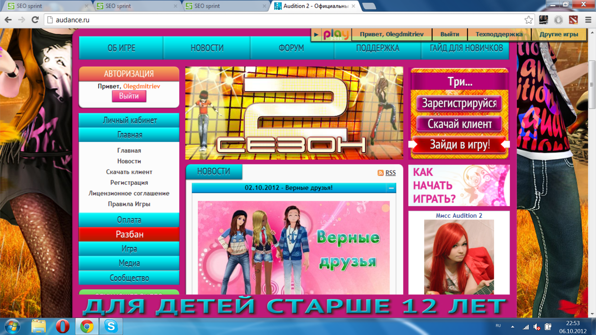This screenshot has height=335, width=596.
Task: Click the red Разбан section
Action: pyautogui.click(x=129, y=234)
